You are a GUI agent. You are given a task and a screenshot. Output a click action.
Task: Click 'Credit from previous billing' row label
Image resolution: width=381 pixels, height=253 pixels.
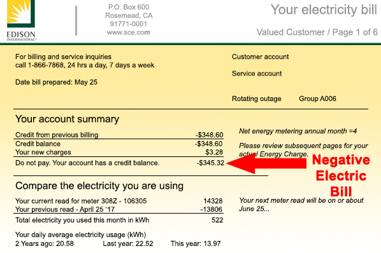pyautogui.click(x=57, y=135)
